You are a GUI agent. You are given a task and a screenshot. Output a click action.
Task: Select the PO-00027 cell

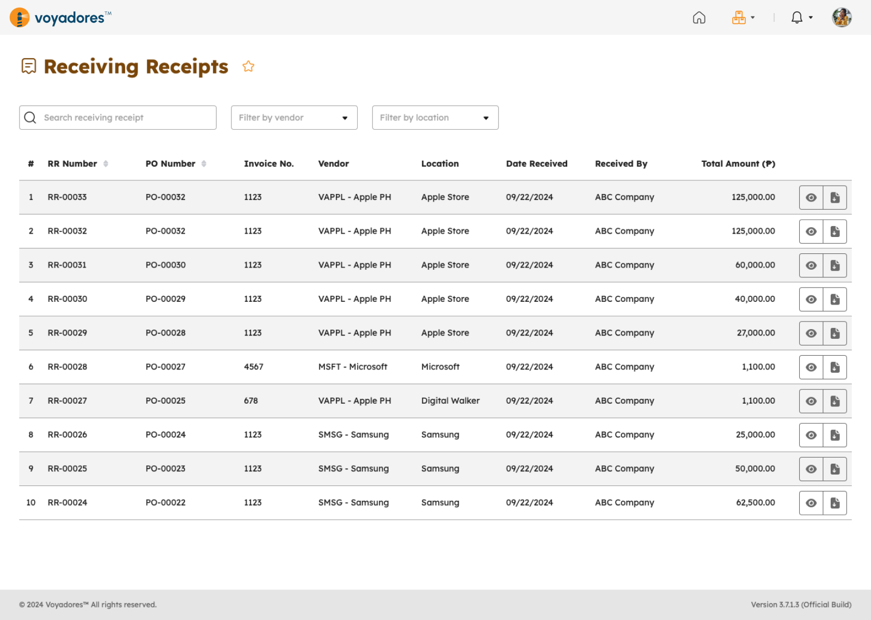point(165,367)
